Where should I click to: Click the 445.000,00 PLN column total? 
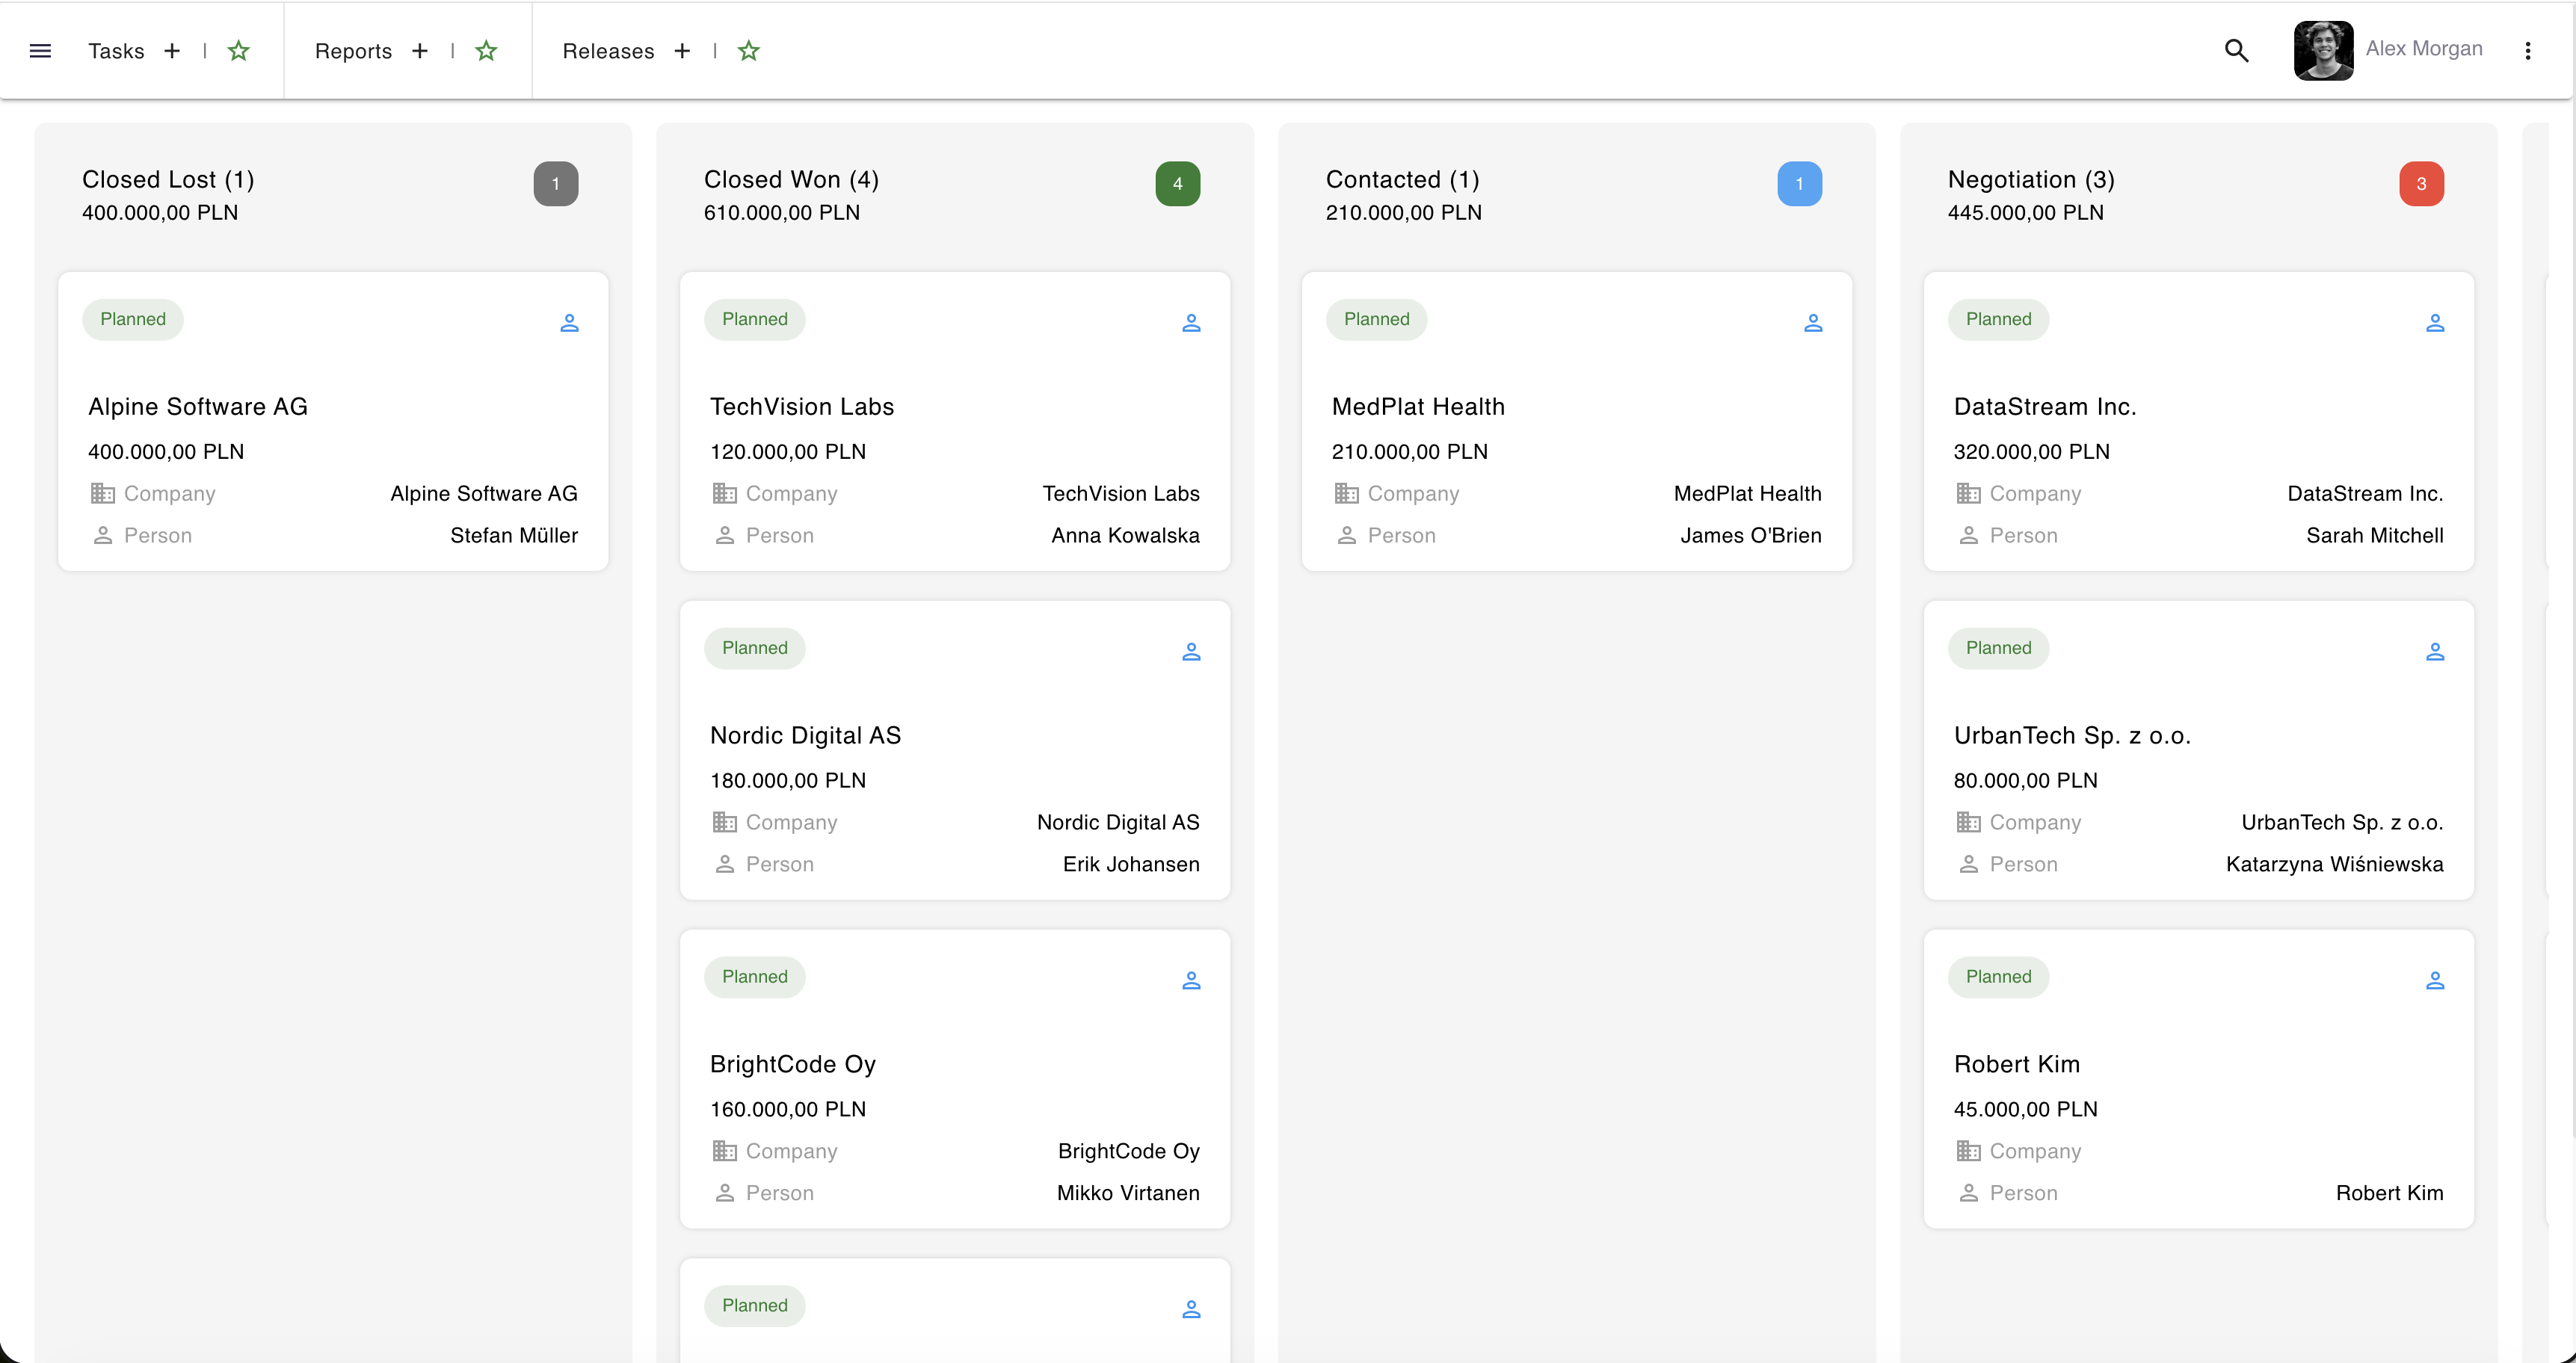tap(2026, 213)
